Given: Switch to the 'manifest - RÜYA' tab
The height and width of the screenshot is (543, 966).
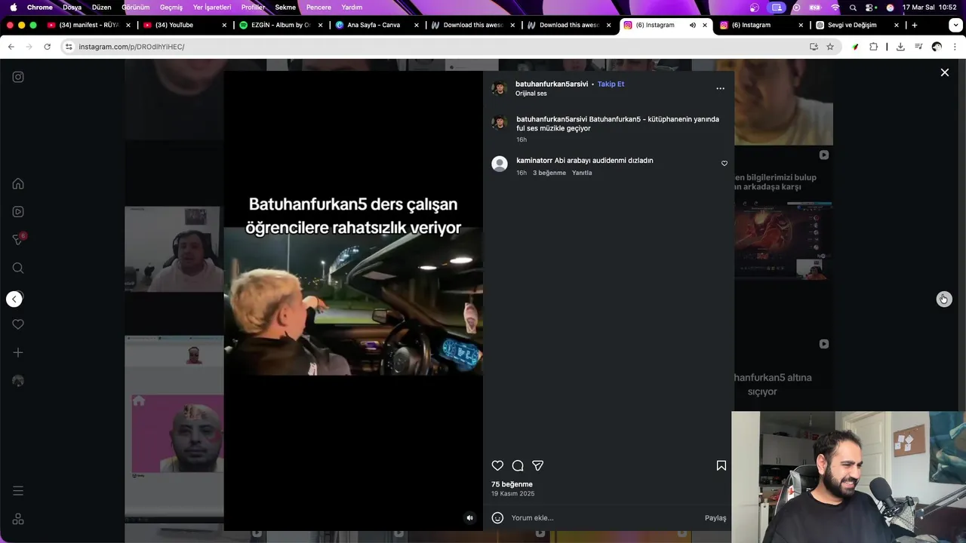Looking at the screenshot, I should (x=89, y=25).
